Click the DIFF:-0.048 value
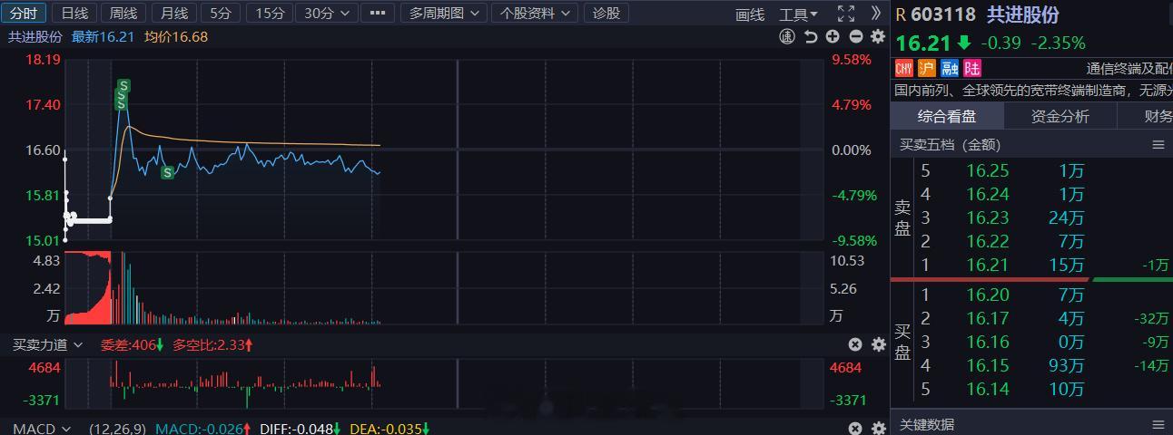The width and height of the screenshot is (1173, 435). point(301,429)
